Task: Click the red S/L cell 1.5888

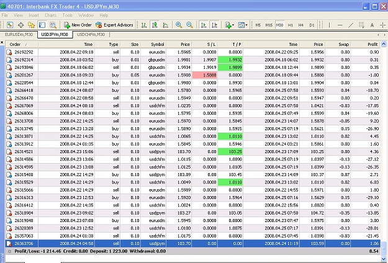Action: (x=205, y=75)
